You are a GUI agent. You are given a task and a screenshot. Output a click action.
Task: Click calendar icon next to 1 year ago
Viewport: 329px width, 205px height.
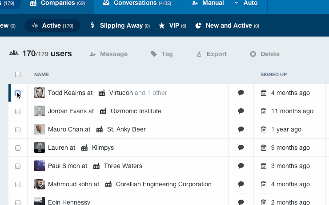coord(264,129)
